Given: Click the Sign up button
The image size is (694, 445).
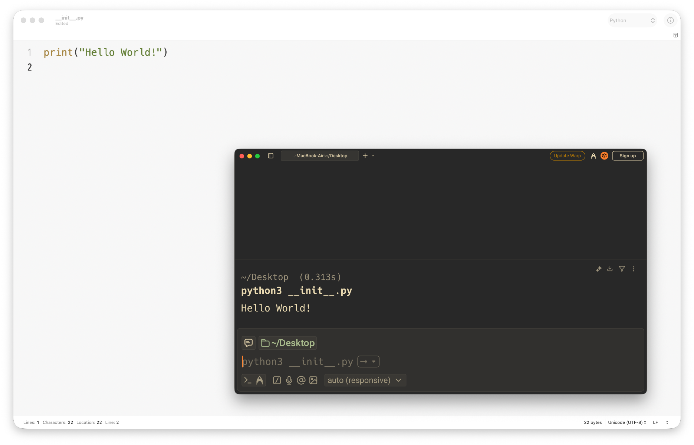Looking at the screenshot, I should tap(628, 156).
